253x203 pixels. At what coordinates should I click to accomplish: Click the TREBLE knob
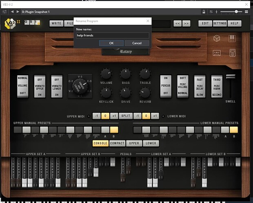[x=145, y=74]
